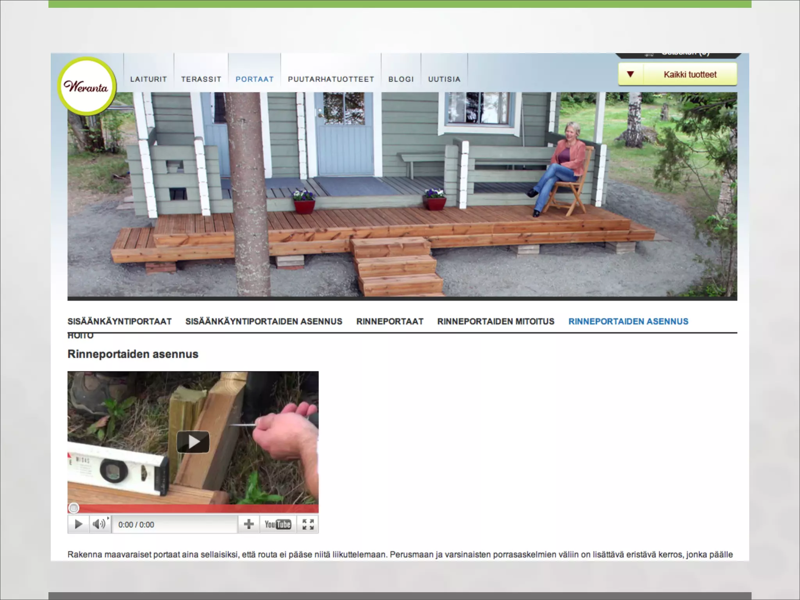Select PORTAAT in main navigation

click(254, 79)
